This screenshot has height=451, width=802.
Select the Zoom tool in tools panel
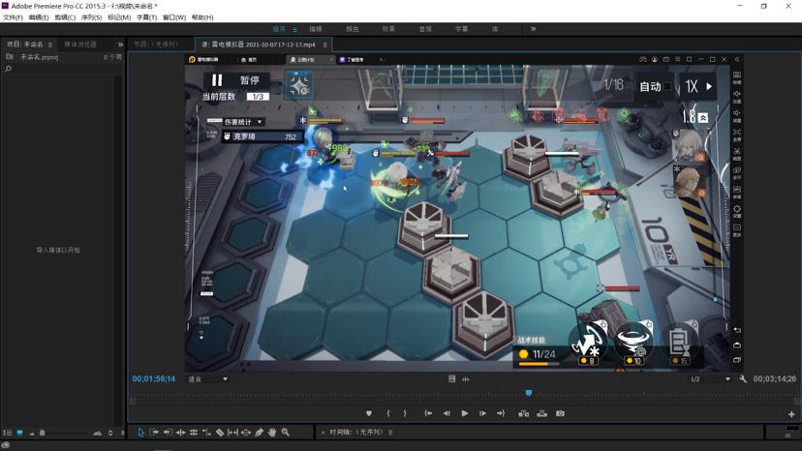(286, 433)
